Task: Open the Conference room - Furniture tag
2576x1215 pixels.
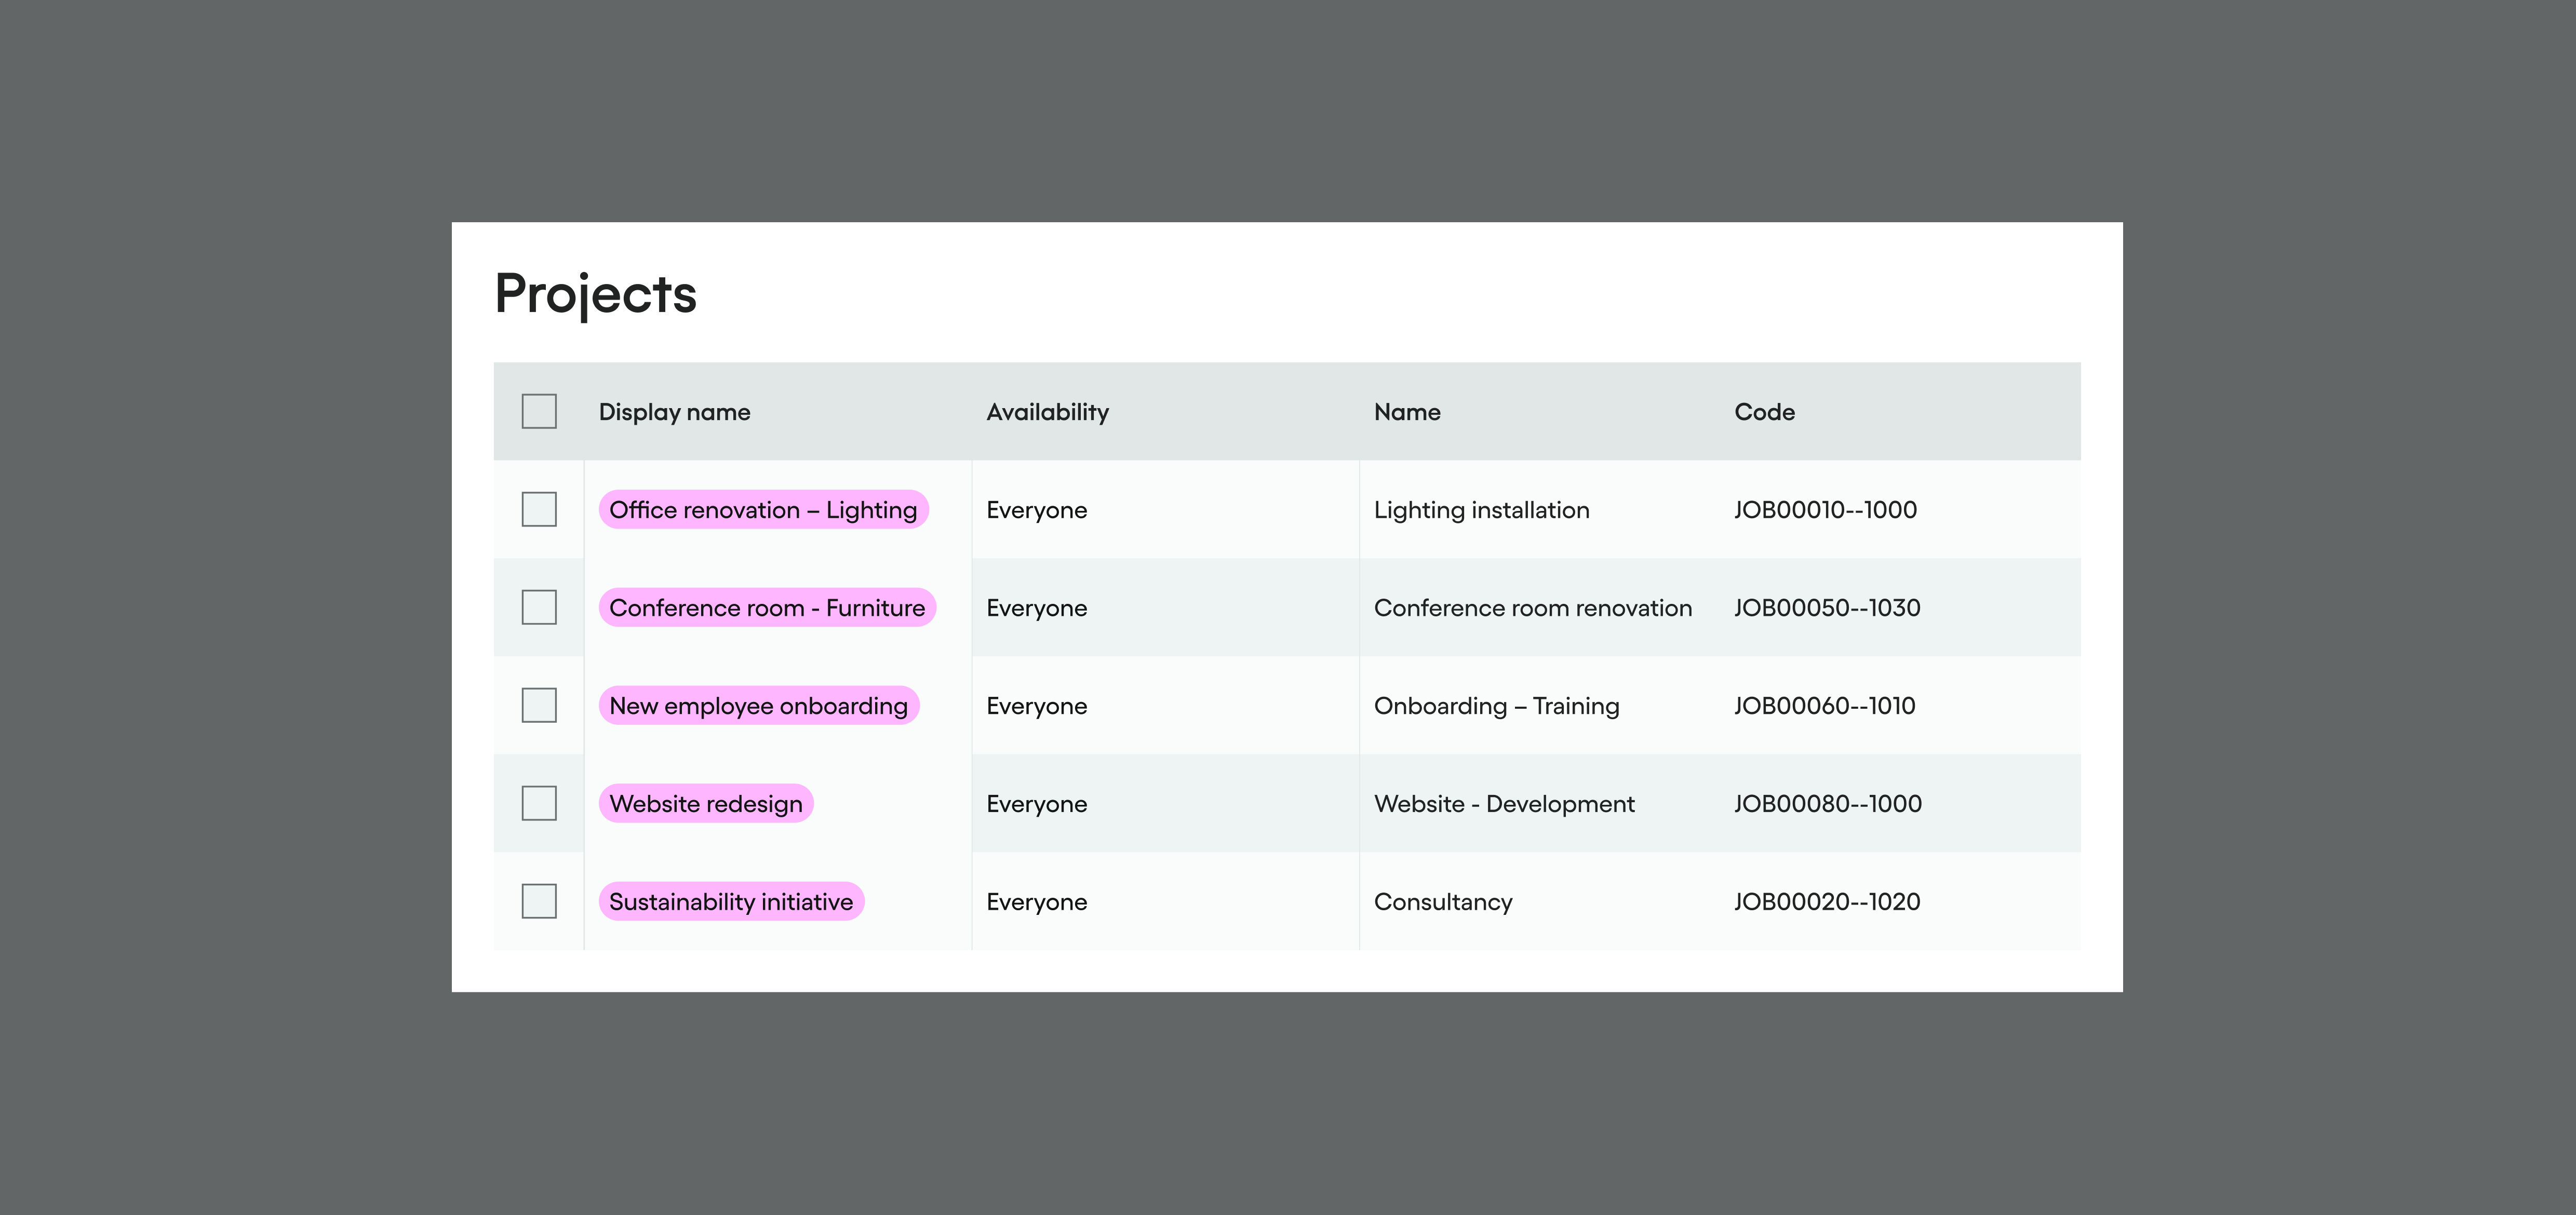Action: (767, 607)
